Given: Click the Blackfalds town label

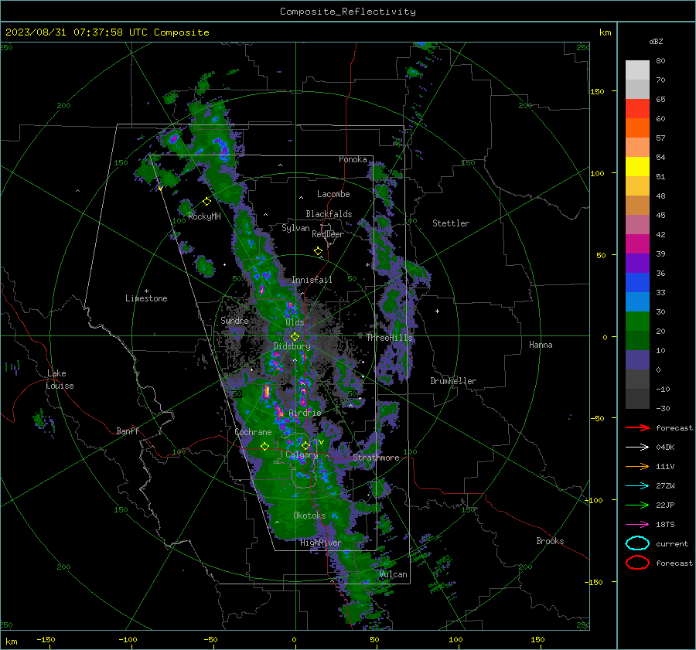Looking at the screenshot, I should (x=329, y=214).
